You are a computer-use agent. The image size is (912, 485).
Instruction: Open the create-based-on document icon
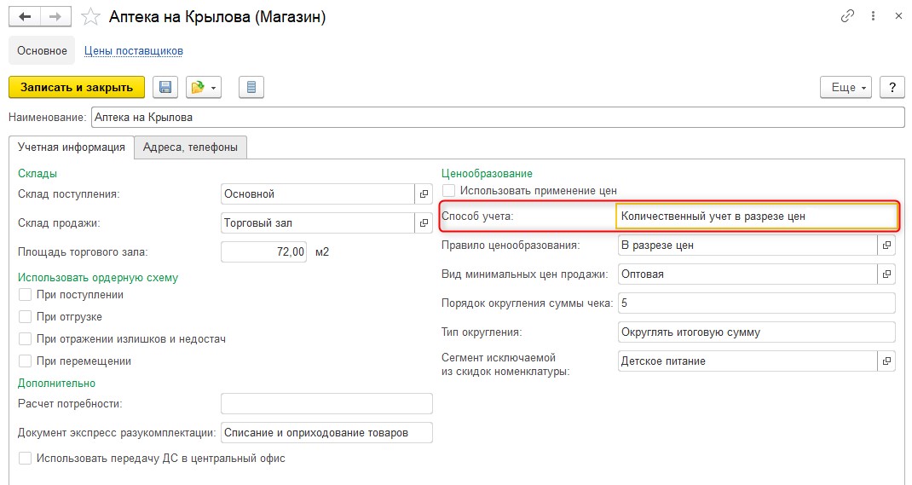tap(204, 87)
